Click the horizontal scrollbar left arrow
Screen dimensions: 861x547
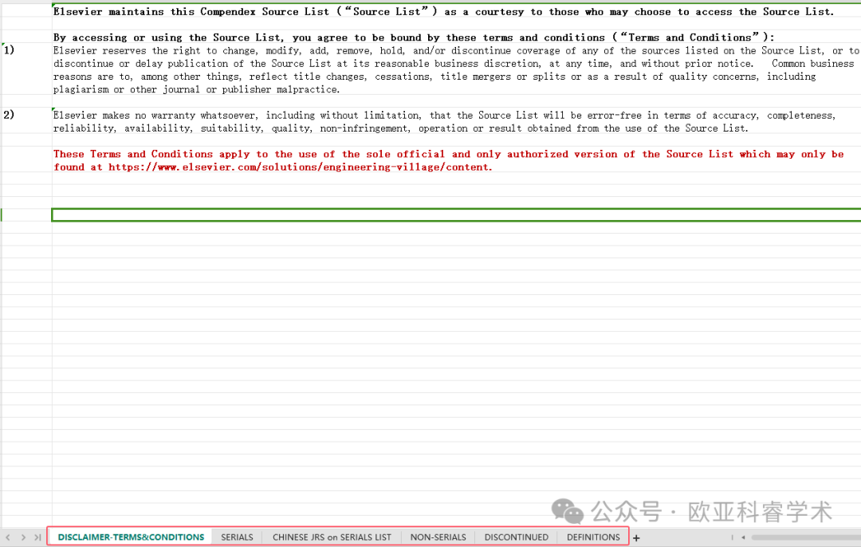pyautogui.click(x=743, y=537)
